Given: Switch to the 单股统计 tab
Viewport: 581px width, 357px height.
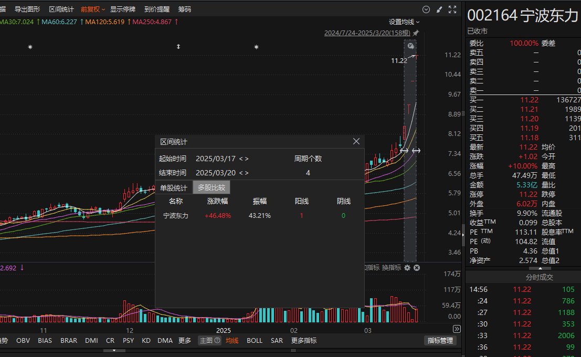Looking at the screenshot, I should coord(173,187).
